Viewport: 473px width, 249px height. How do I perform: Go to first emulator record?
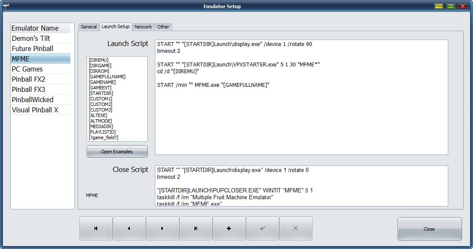point(96,228)
